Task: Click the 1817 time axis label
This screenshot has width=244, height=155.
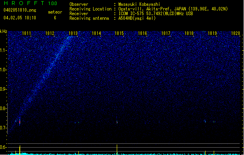Action: point(166,33)
